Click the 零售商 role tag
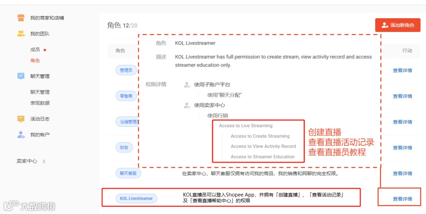 [126, 96]
